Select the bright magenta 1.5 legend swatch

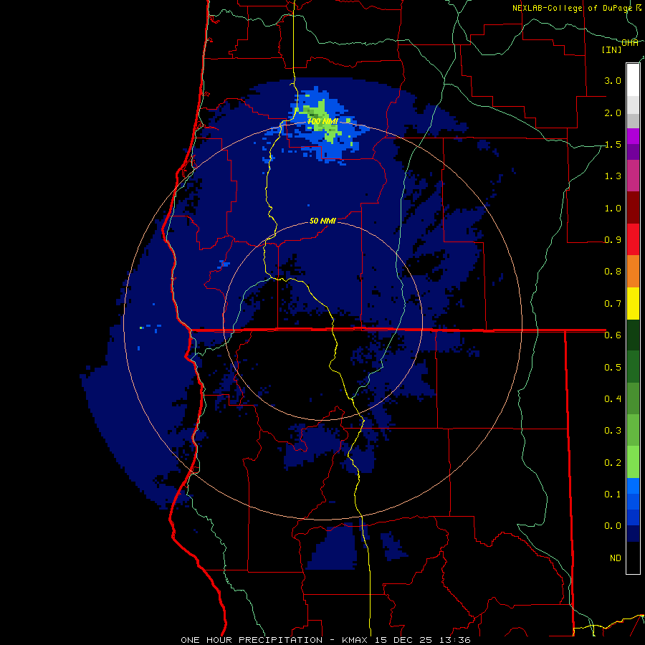(x=633, y=136)
